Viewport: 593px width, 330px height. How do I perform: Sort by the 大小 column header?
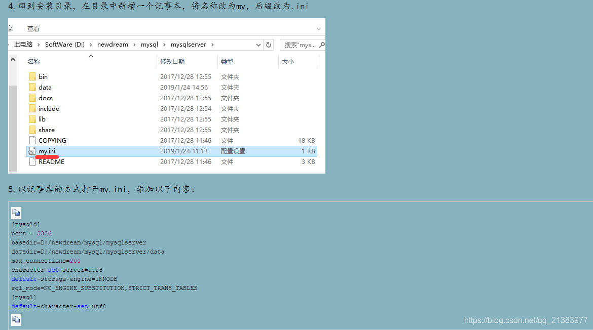click(x=287, y=62)
